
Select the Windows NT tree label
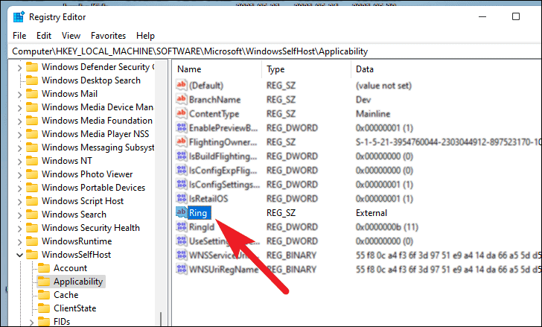[67, 161]
